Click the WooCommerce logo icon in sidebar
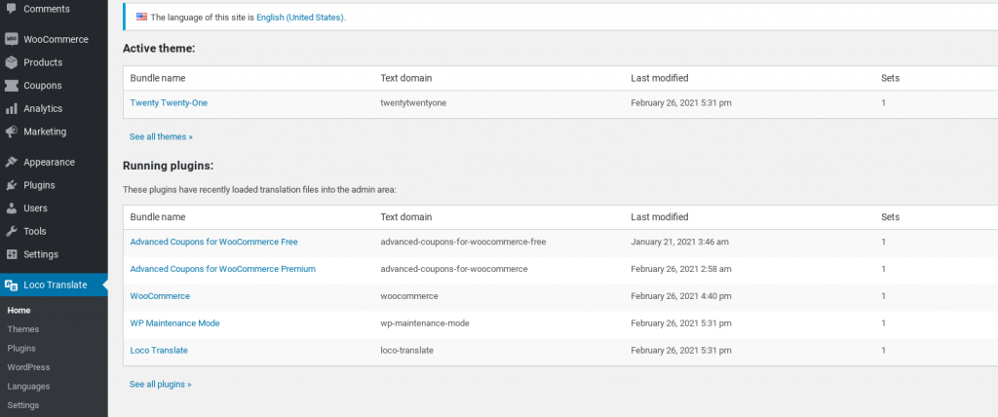This screenshot has height=417, width=998. [x=11, y=39]
